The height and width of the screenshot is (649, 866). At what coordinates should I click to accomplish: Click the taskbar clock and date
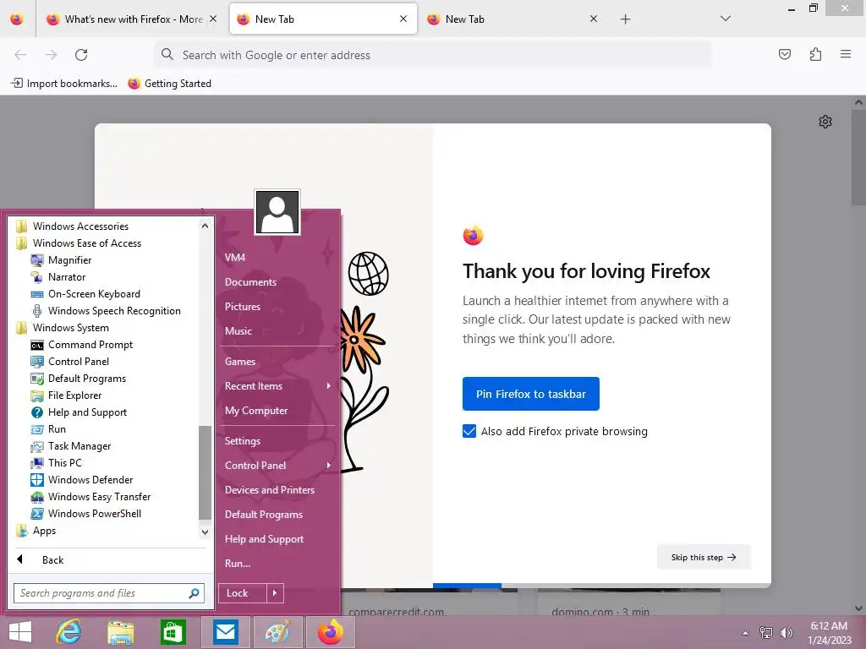click(829, 633)
